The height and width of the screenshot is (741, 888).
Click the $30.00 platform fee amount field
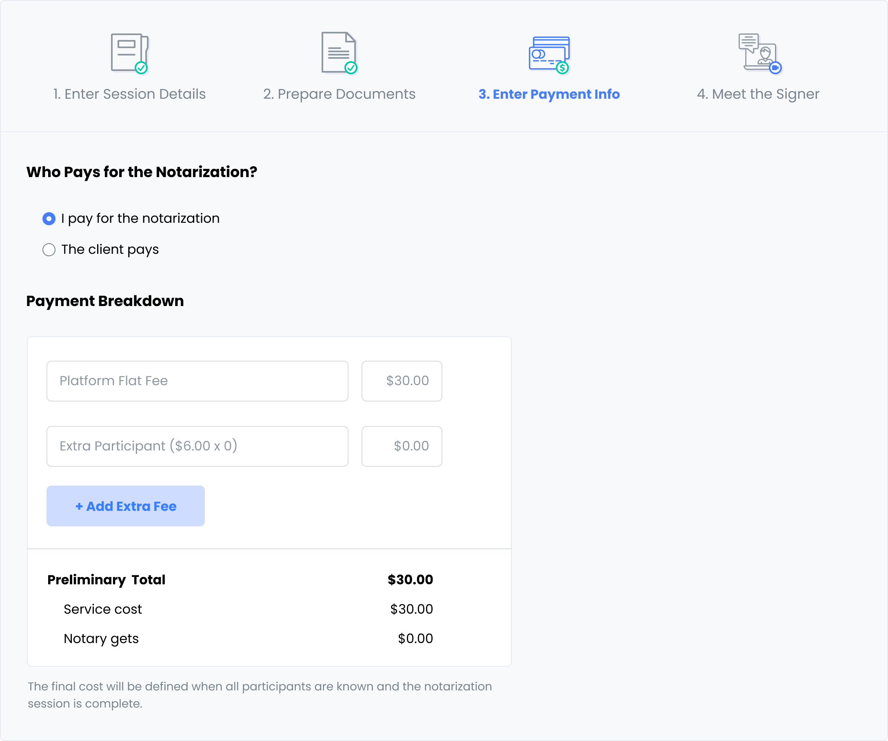point(402,381)
